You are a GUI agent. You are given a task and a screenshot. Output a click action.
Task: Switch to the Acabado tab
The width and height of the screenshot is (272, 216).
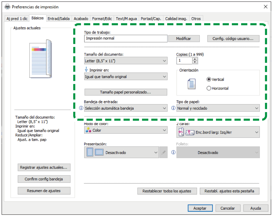click(x=81, y=19)
